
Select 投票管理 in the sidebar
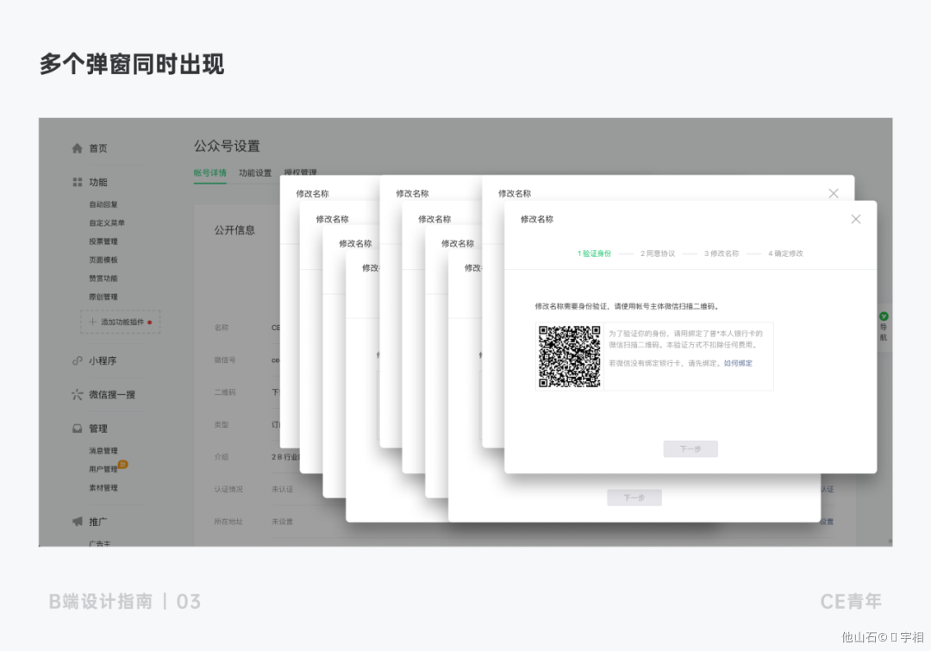click(103, 241)
